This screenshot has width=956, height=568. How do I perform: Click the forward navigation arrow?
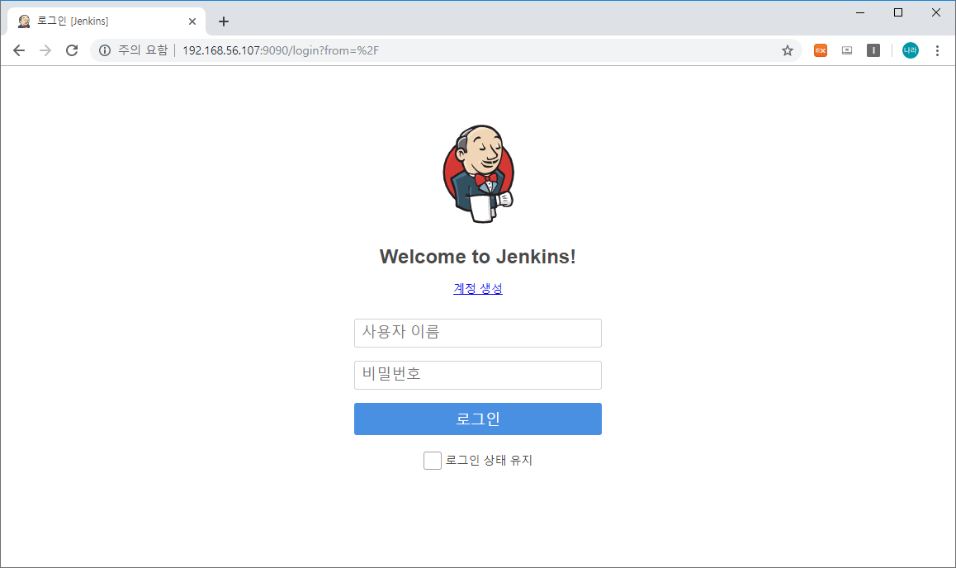pyautogui.click(x=45, y=50)
